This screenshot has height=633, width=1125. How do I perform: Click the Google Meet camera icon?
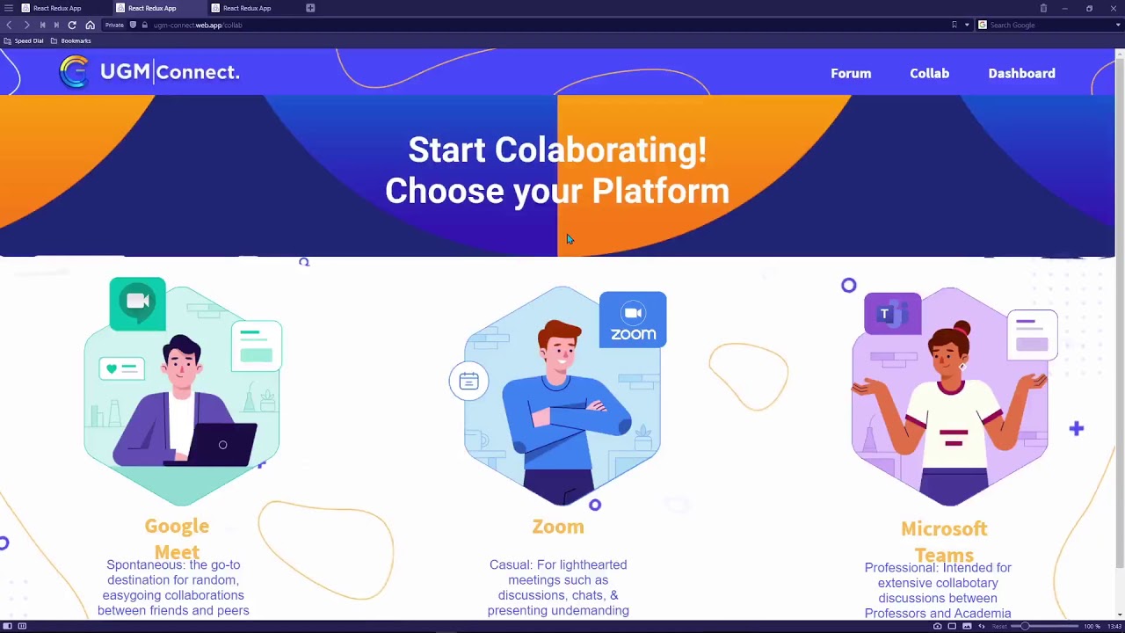tap(137, 303)
